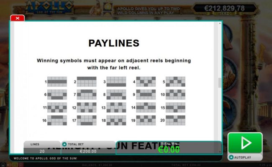Toggle the yellow fullscreen icon at bottom left
Image resolution: width=272 pixels, height=167 pixels.
coord(15,165)
